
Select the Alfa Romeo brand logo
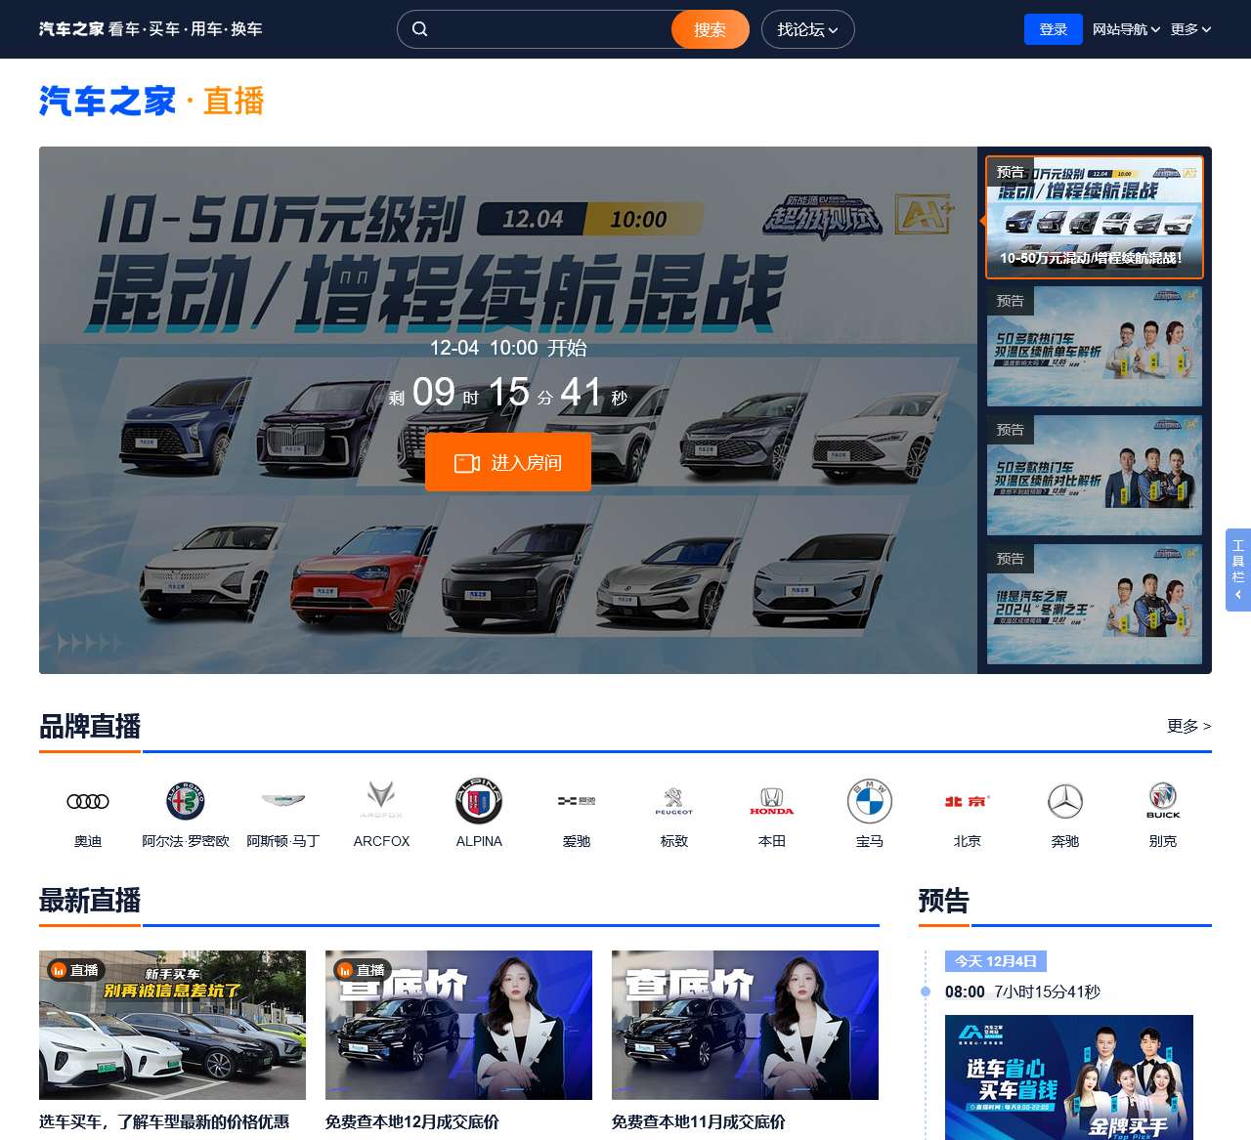point(186,802)
